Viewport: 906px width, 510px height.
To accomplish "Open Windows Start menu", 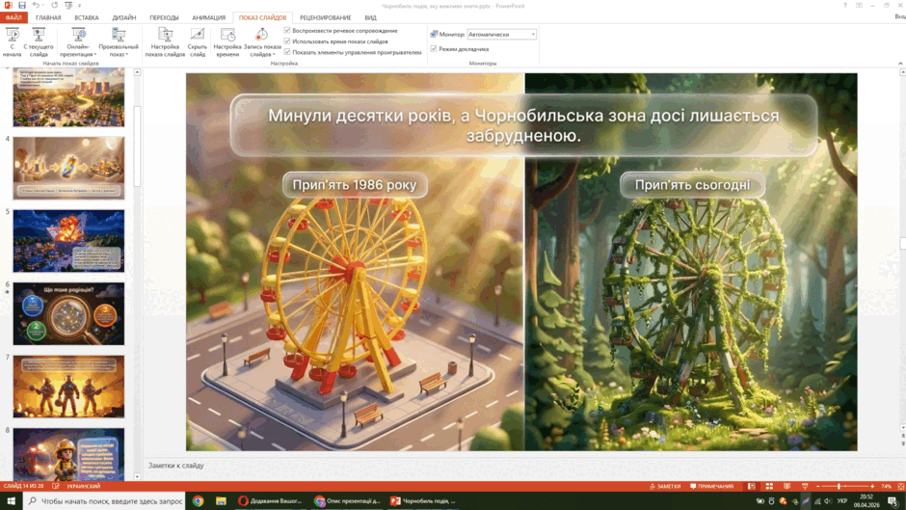I will tap(11, 500).
